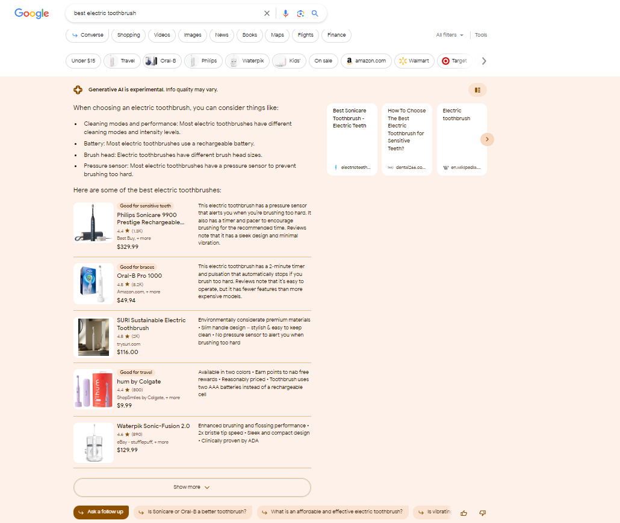Open the All filters dropdown

tap(450, 35)
